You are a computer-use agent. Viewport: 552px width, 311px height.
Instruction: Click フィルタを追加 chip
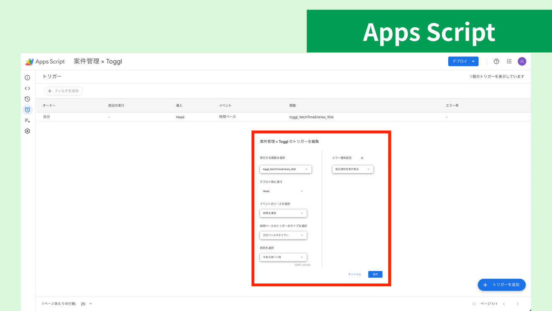[64, 91]
